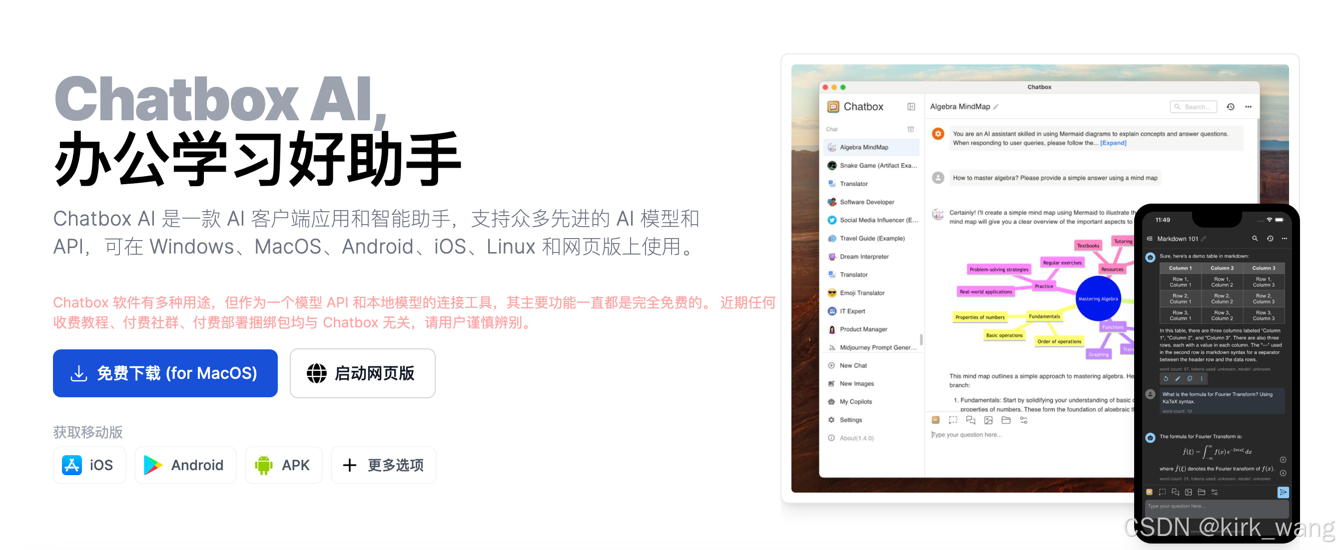This screenshot has width=1337, height=550.
Task: Open chat history clock icon in desktop header
Action: tap(1230, 107)
